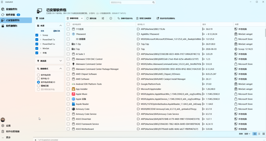Click 全选 select-all sources link

[42, 31]
